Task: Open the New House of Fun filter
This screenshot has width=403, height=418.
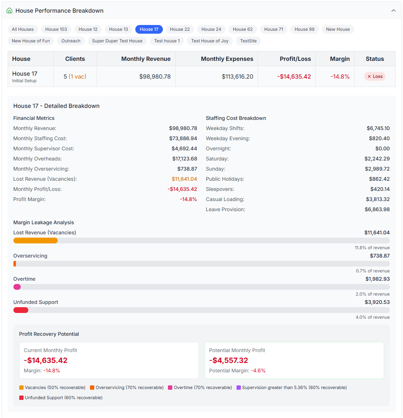Action: (31, 41)
